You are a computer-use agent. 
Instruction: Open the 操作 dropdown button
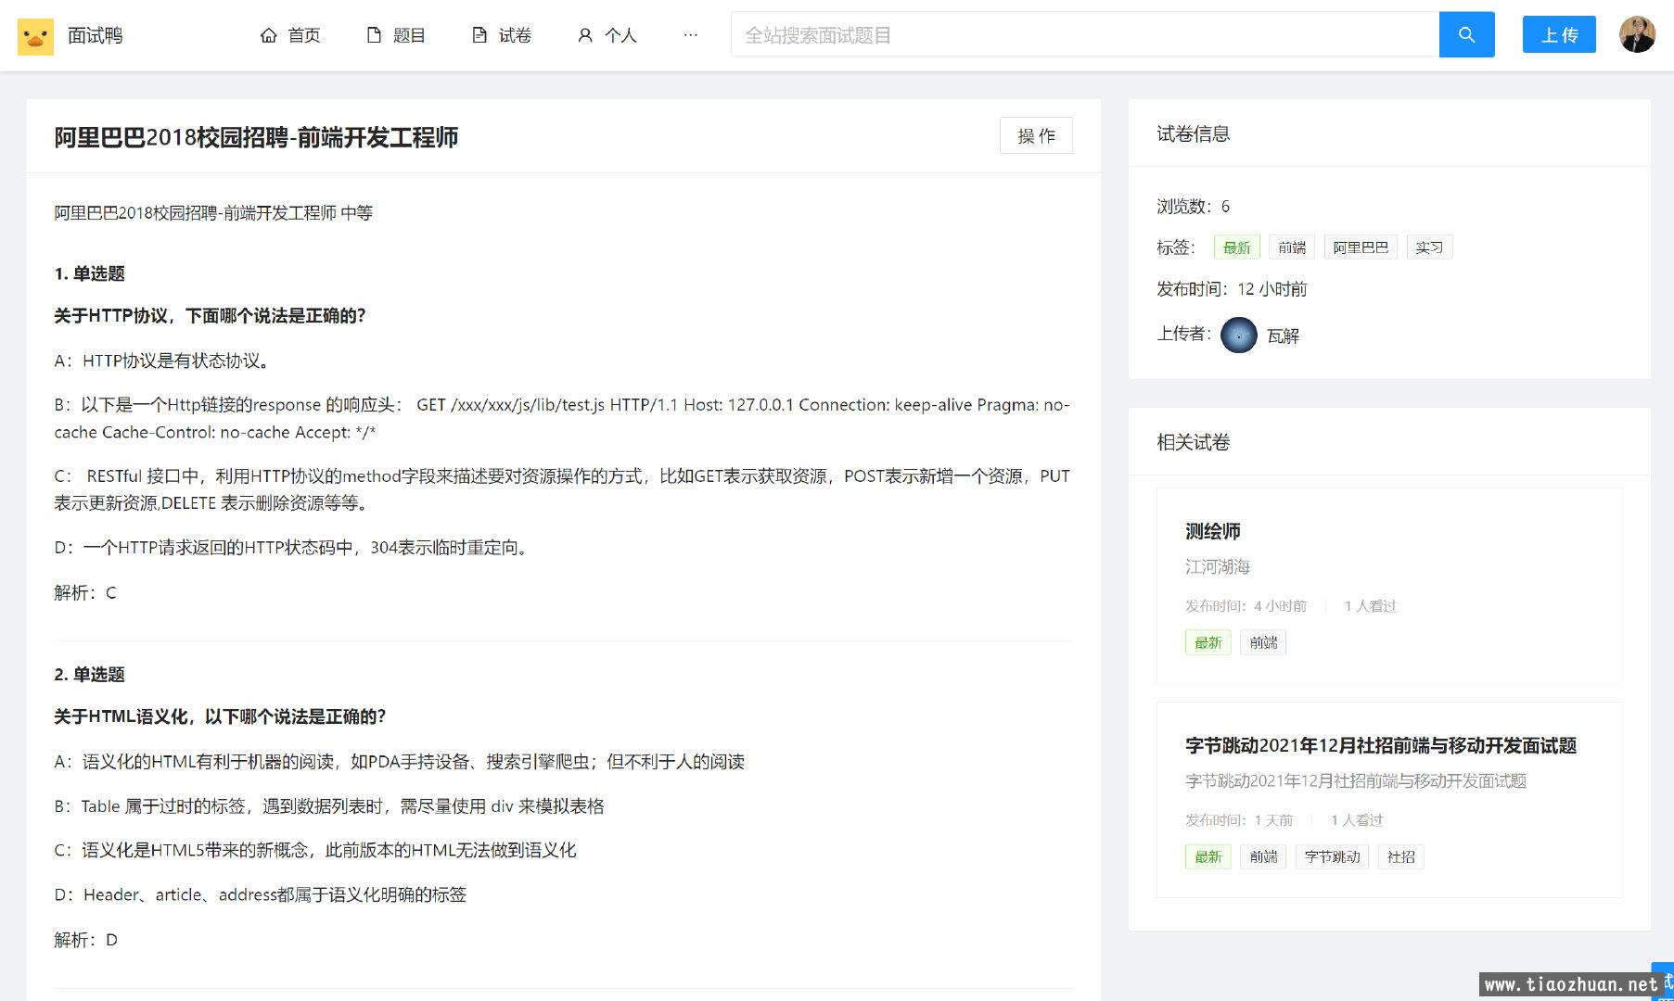1036,135
